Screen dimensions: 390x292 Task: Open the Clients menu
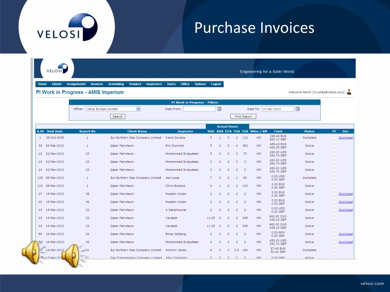(x=56, y=84)
